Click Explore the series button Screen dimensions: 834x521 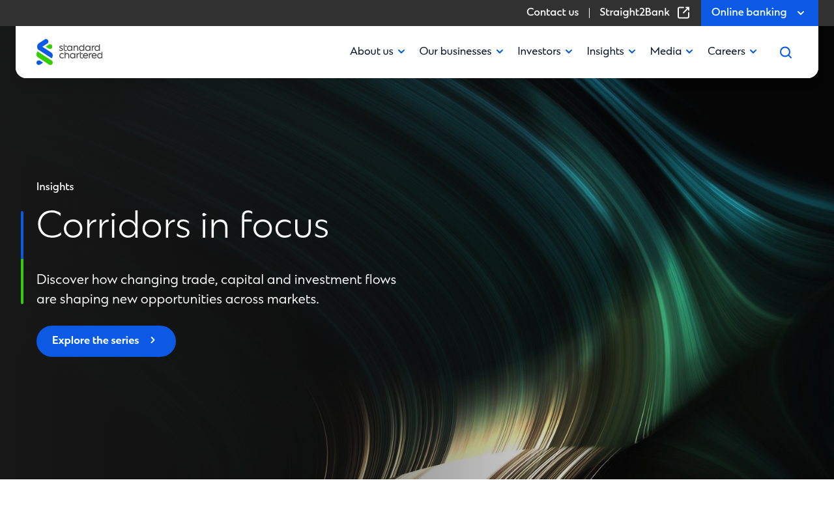106,341
